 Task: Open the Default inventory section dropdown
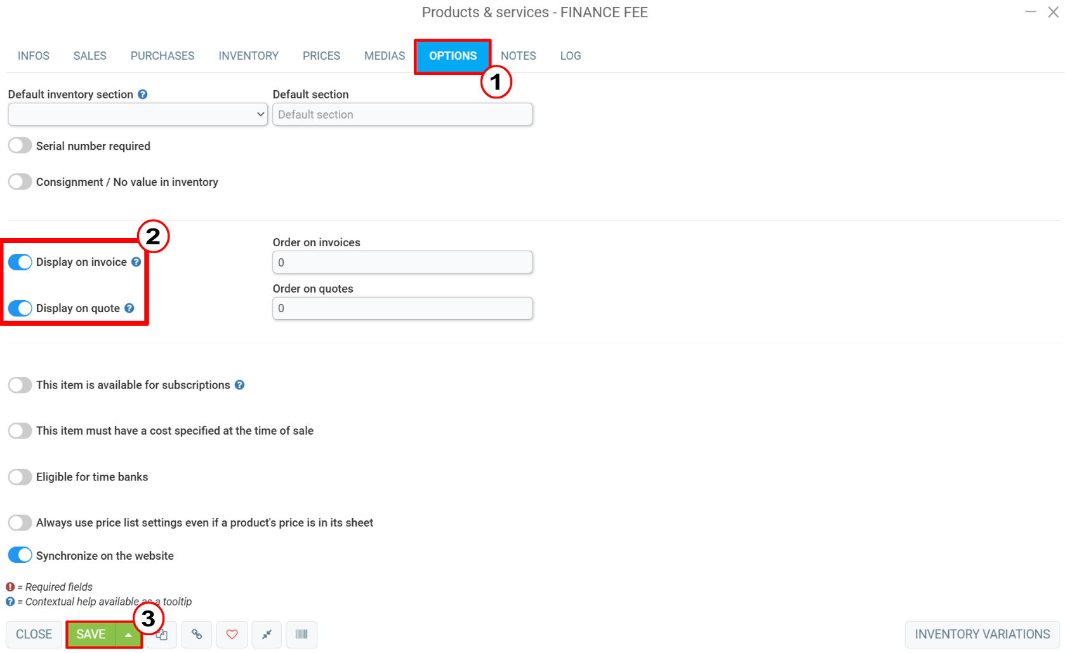pyautogui.click(x=138, y=114)
